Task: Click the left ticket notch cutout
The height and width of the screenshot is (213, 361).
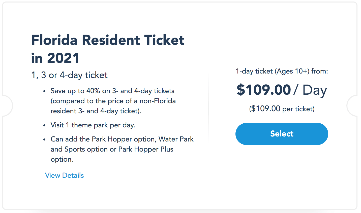Action: [7, 106]
